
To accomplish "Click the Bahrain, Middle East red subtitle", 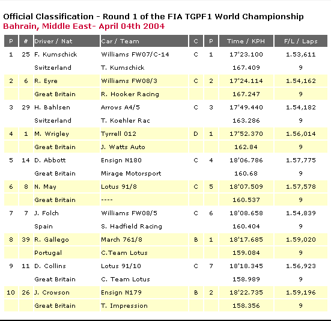I will tap(84, 26).
